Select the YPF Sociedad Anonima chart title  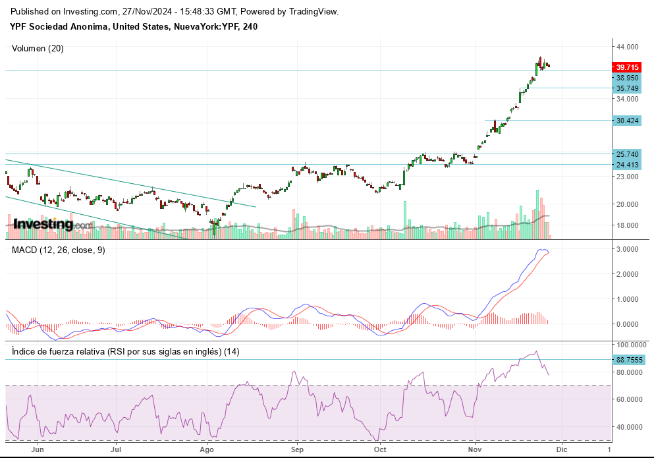[x=134, y=27]
